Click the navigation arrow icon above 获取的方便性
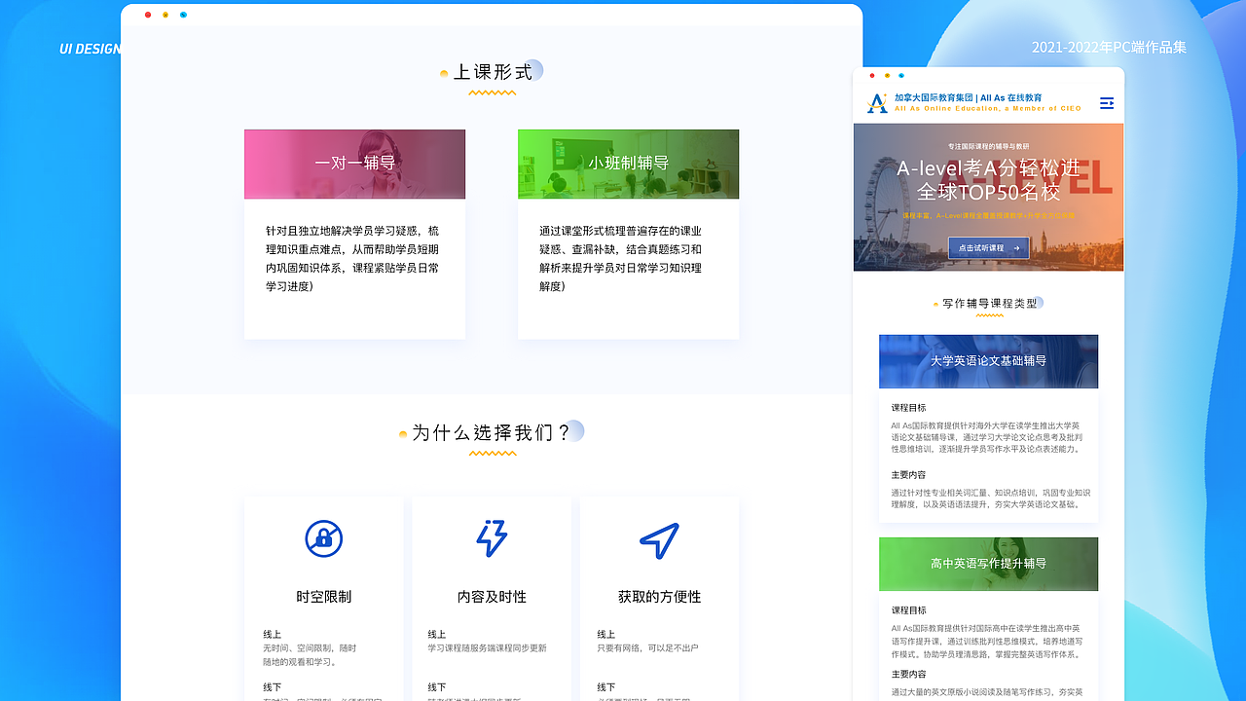 pos(659,539)
